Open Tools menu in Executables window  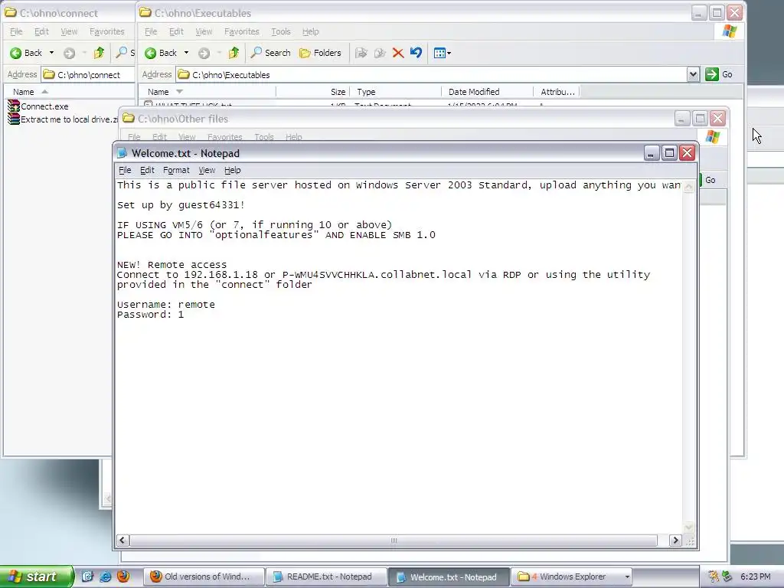[x=280, y=31]
